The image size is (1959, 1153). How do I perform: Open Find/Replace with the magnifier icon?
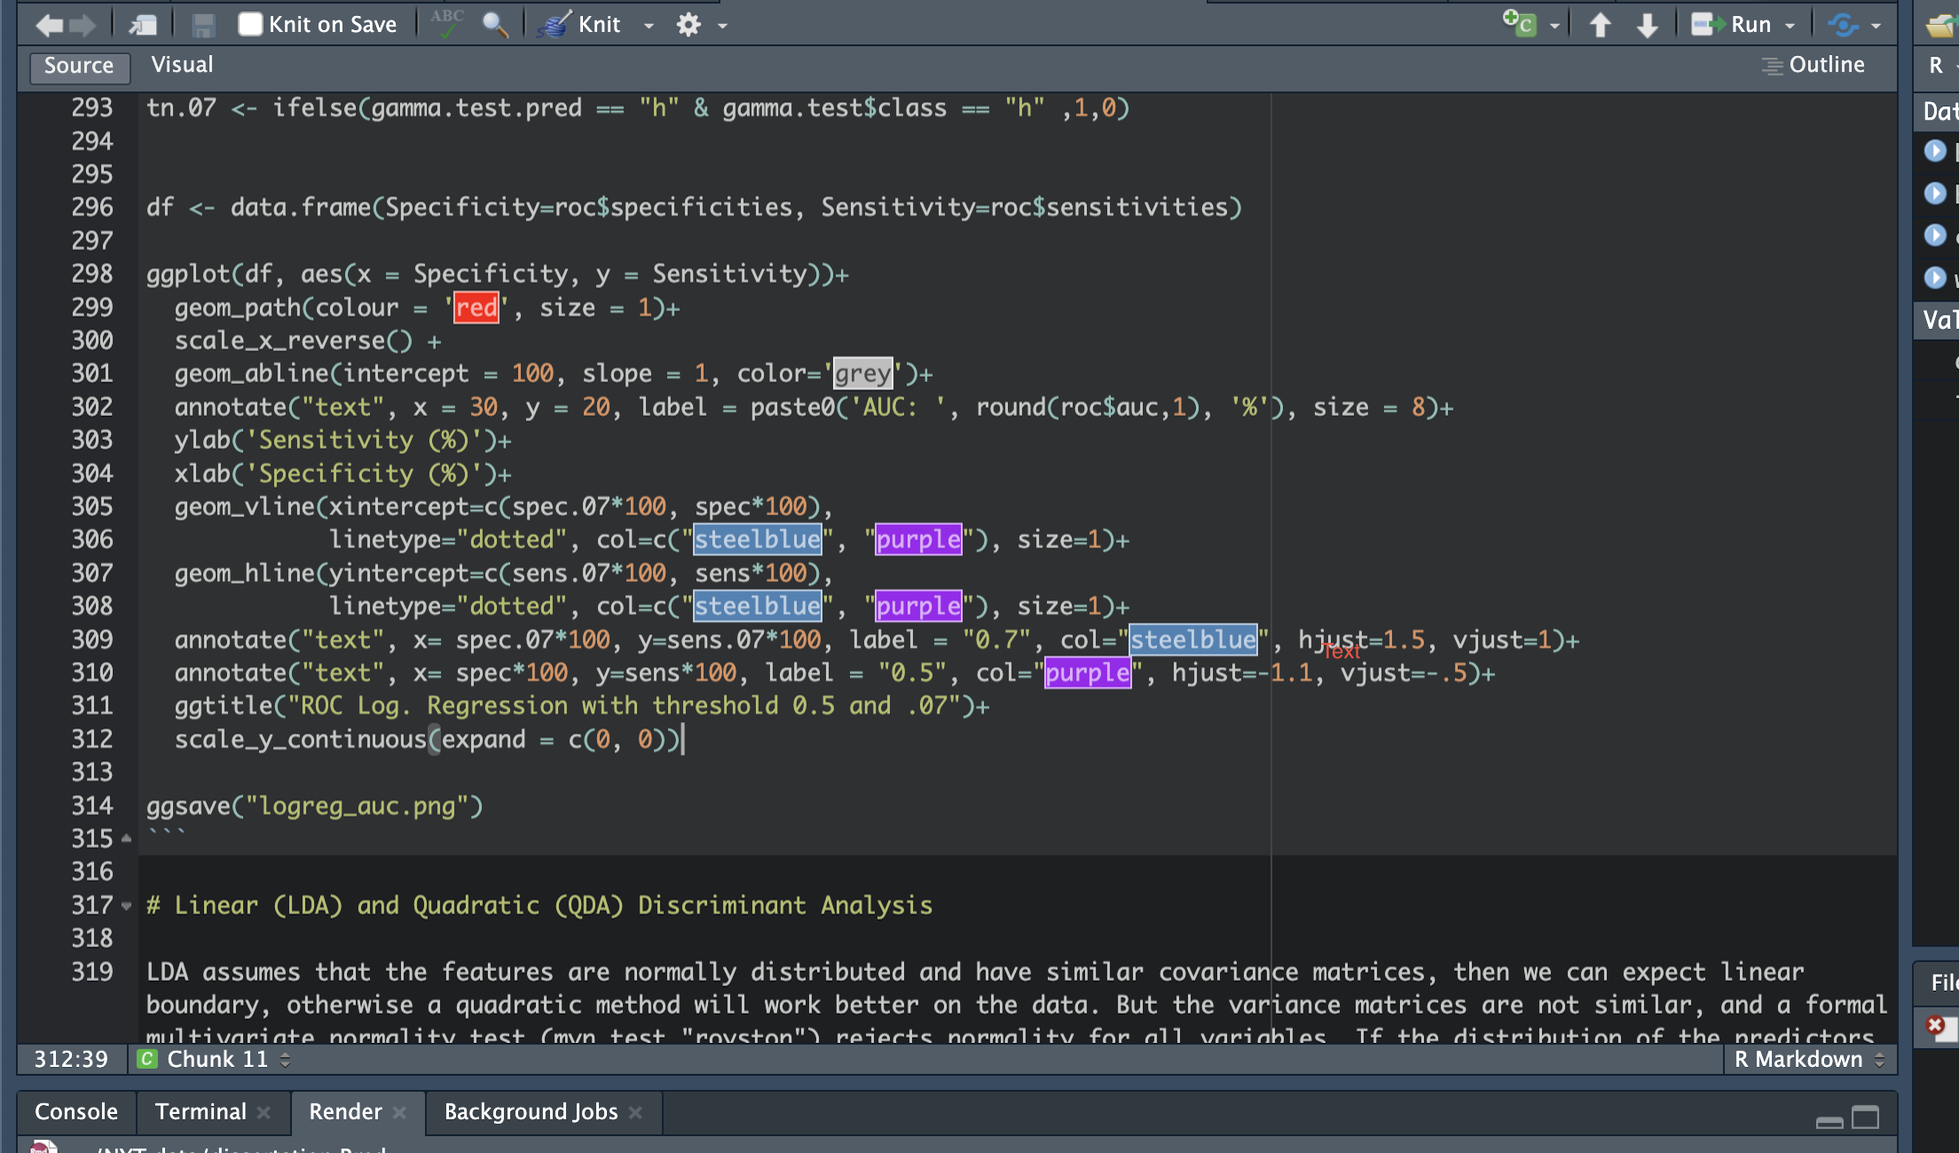pos(495,25)
